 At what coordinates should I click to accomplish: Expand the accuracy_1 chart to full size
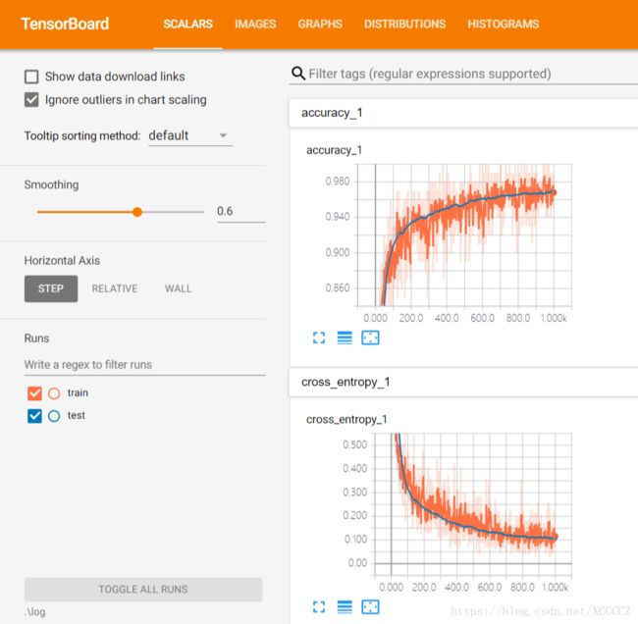[319, 338]
